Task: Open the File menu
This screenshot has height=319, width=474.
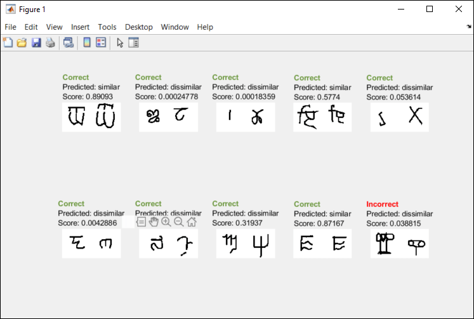Action: [11, 27]
